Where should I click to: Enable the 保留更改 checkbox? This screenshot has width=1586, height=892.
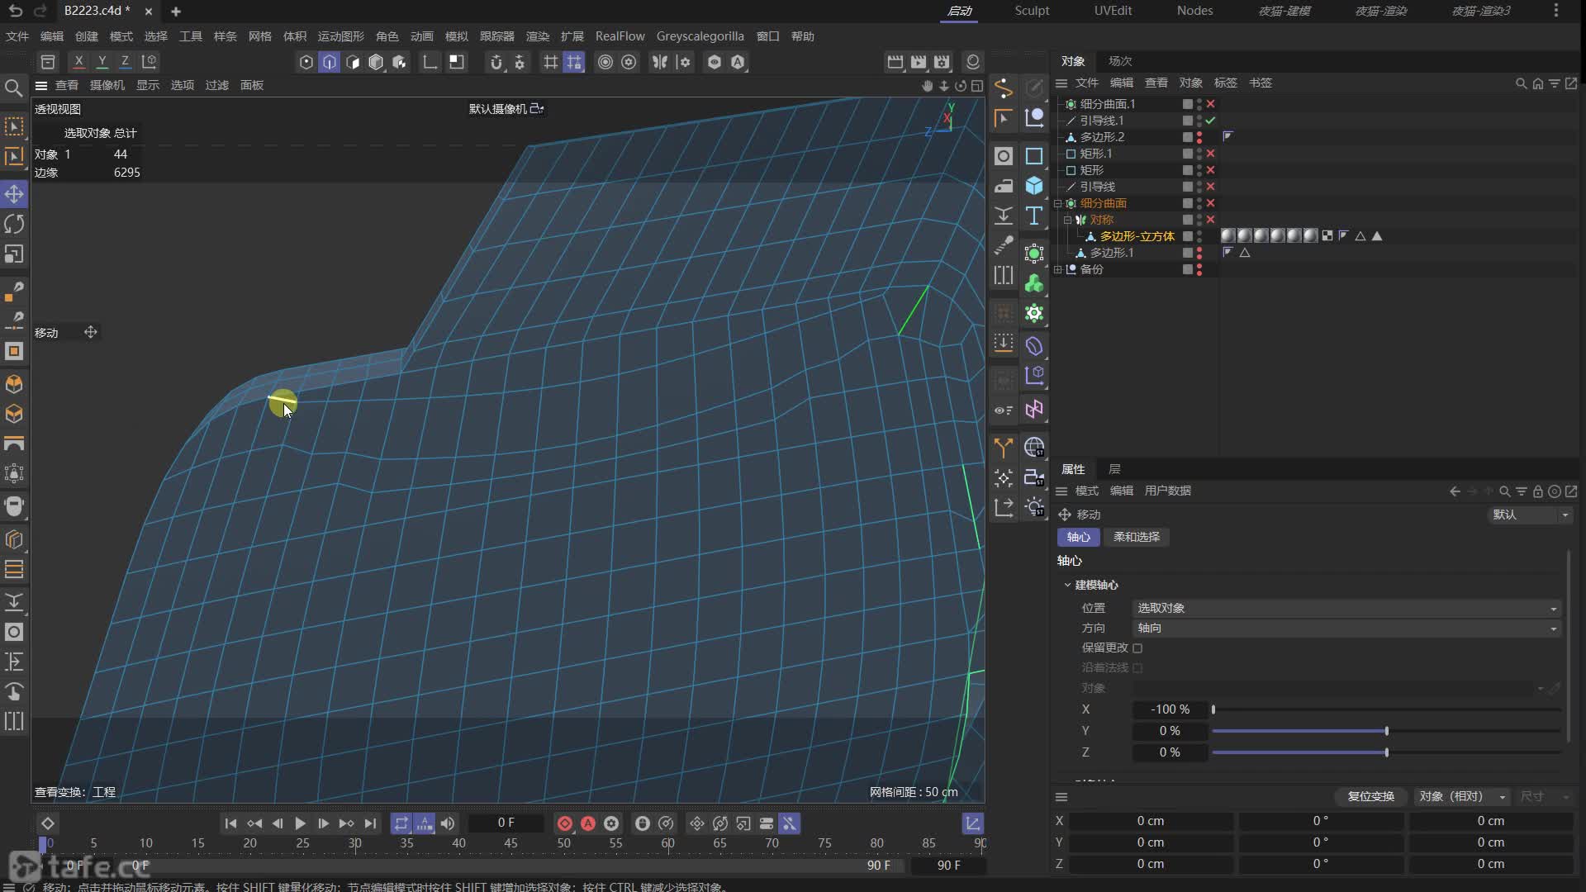(1137, 648)
